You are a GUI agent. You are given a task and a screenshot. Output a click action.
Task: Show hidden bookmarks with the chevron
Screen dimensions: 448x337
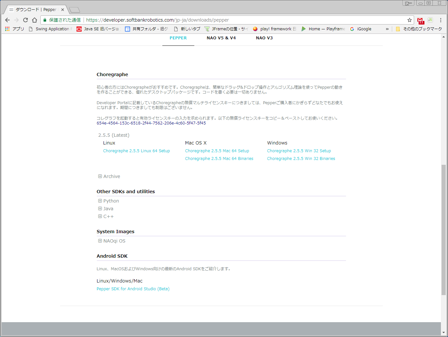tap(387, 29)
